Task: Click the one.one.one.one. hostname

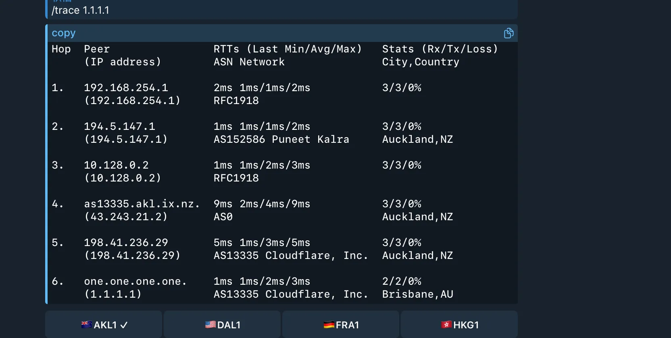Action: pyautogui.click(x=135, y=281)
